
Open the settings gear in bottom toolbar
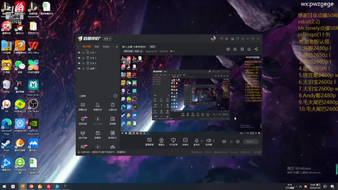(238, 142)
